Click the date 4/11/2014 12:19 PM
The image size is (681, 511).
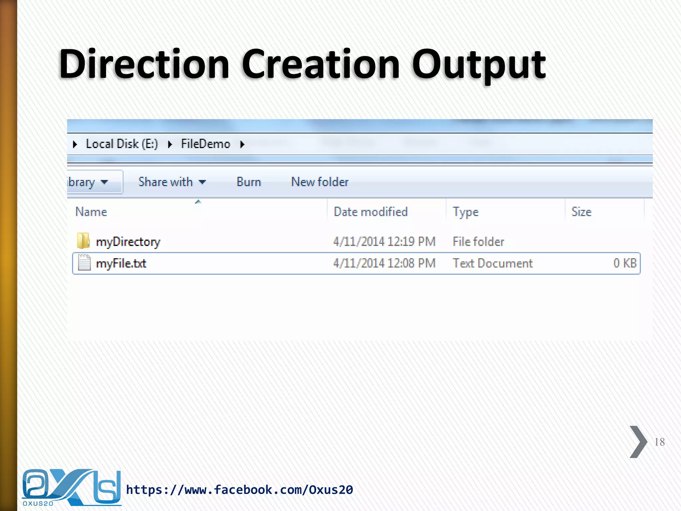click(384, 242)
